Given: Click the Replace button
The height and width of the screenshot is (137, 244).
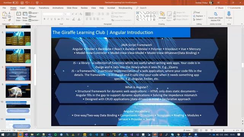Looking at the screenshot, I should tap(199, 16).
